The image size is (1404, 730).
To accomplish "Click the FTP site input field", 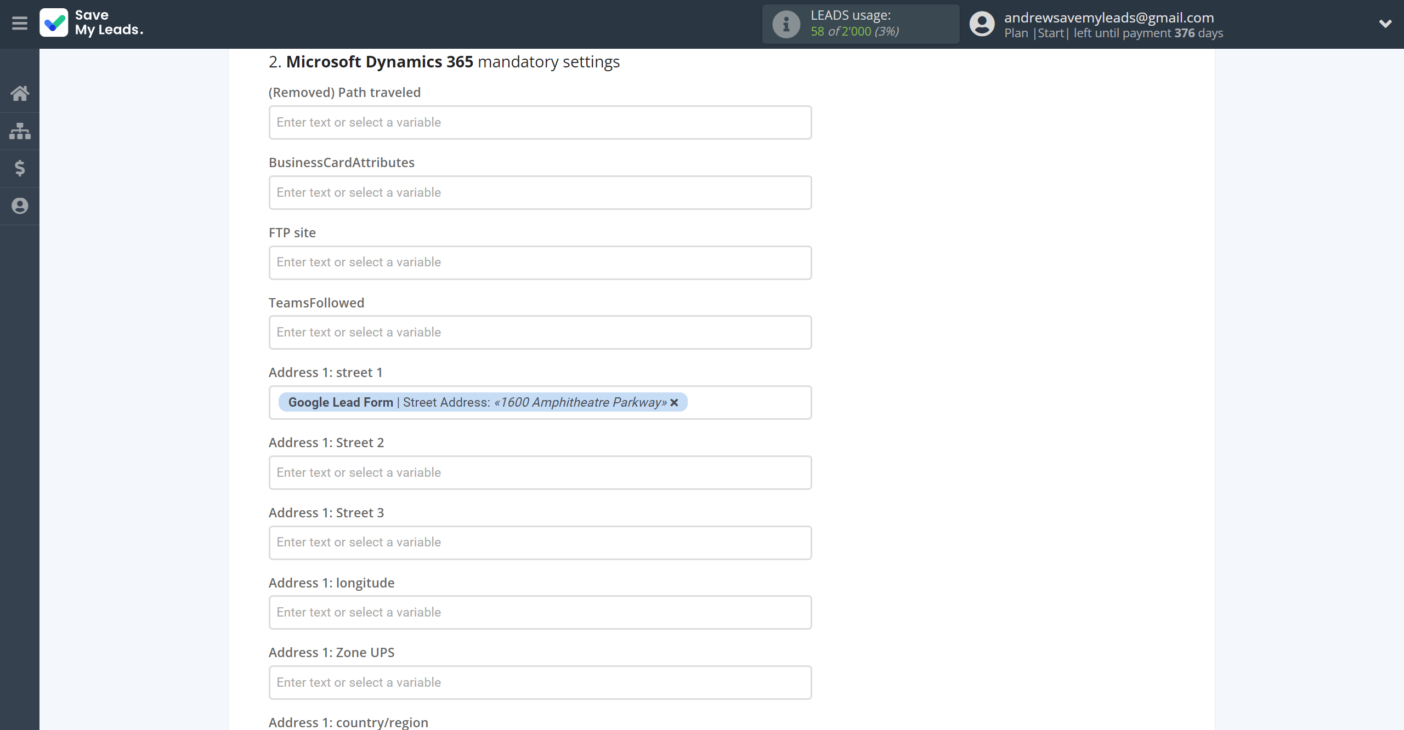I will click(x=540, y=263).
